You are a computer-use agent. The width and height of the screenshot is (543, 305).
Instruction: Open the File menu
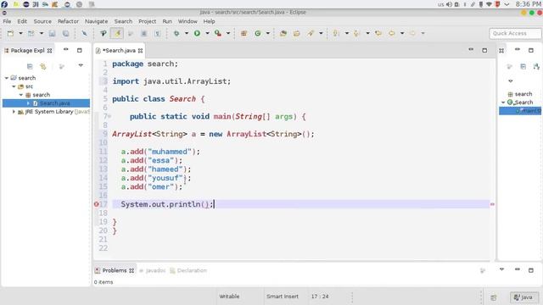pos(7,21)
